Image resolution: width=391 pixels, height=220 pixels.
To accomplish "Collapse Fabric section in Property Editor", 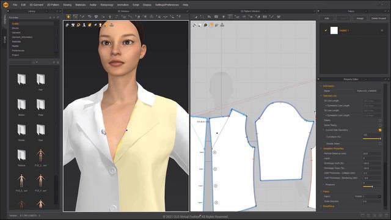I will coord(321,191).
